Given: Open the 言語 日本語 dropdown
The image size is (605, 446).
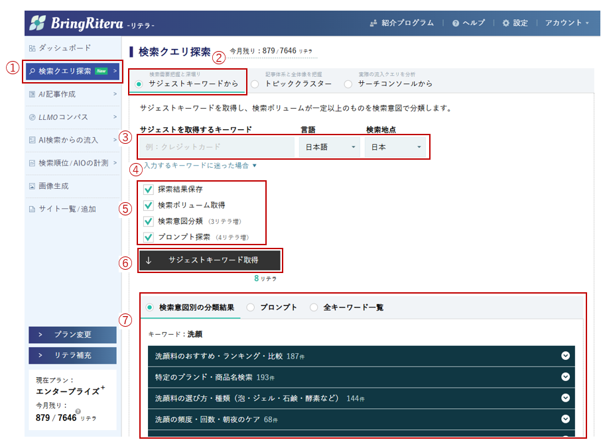Looking at the screenshot, I should click(330, 147).
